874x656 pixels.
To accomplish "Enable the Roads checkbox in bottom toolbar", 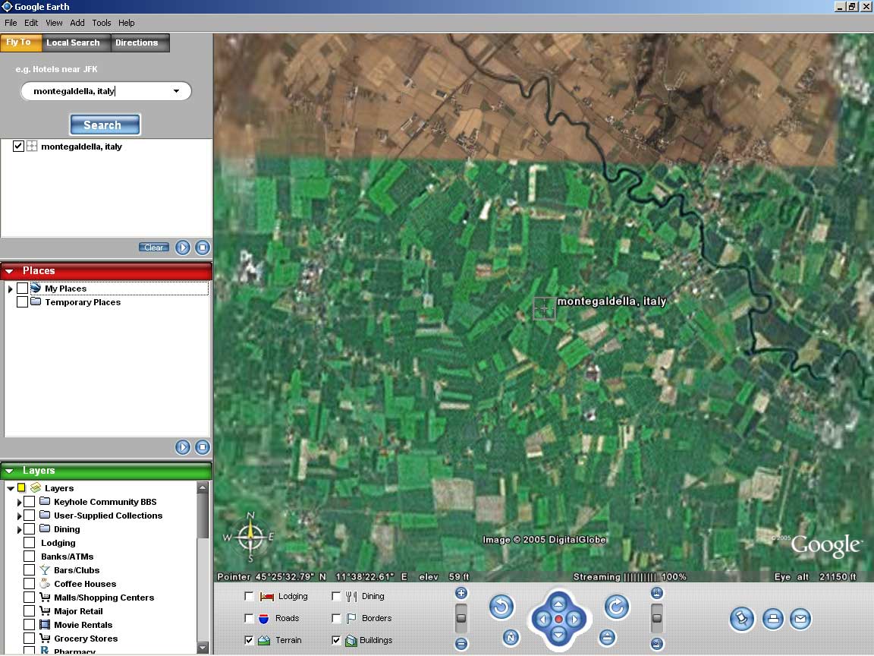I will pyautogui.click(x=249, y=618).
